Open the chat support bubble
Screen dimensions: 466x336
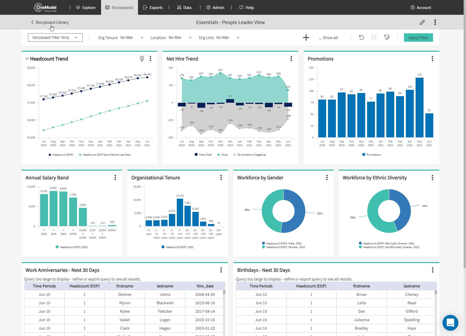(x=450, y=323)
